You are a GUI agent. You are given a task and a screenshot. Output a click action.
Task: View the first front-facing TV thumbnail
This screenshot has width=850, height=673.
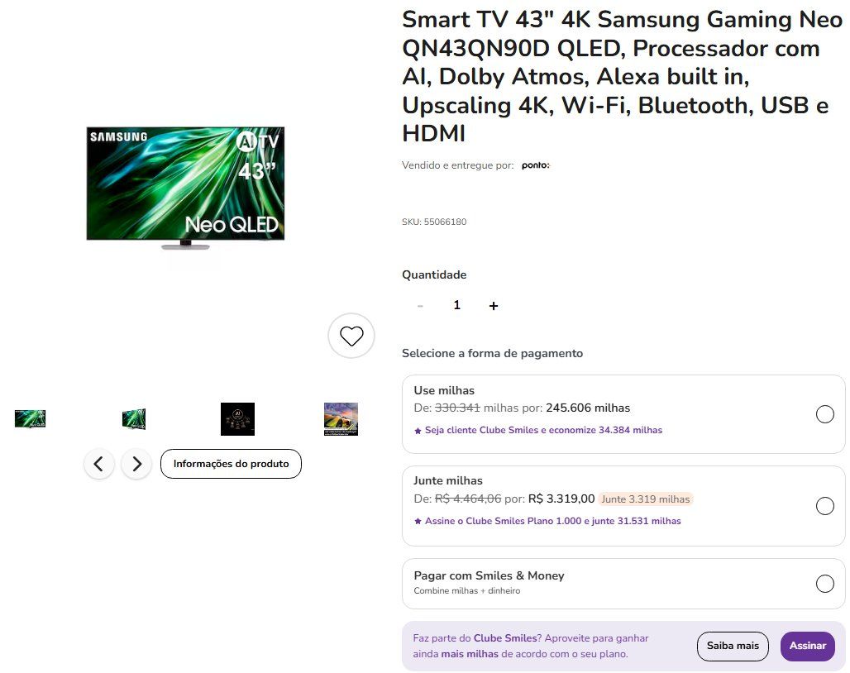pos(31,419)
